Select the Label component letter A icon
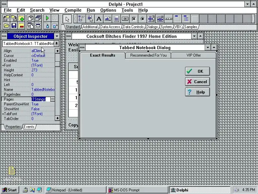 [99, 19]
